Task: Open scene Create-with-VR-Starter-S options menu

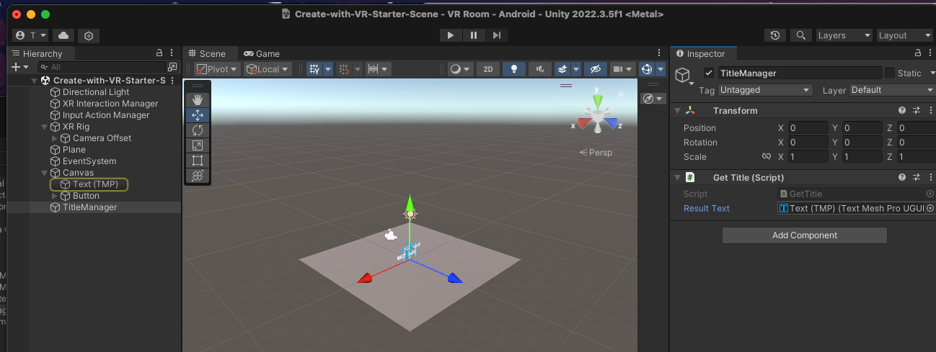Action: click(172, 81)
